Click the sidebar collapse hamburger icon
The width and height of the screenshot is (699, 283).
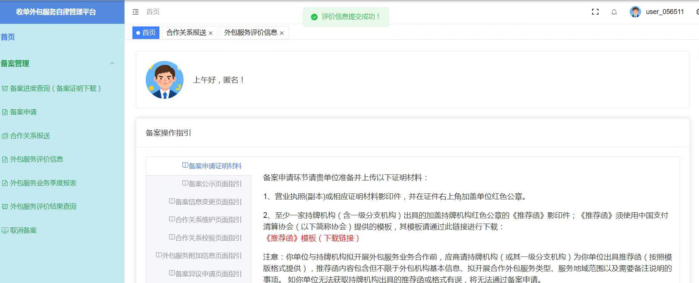tap(135, 12)
